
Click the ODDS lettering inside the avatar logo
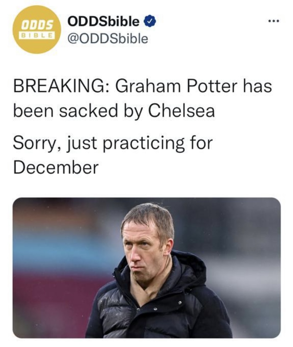[x=37, y=25]
